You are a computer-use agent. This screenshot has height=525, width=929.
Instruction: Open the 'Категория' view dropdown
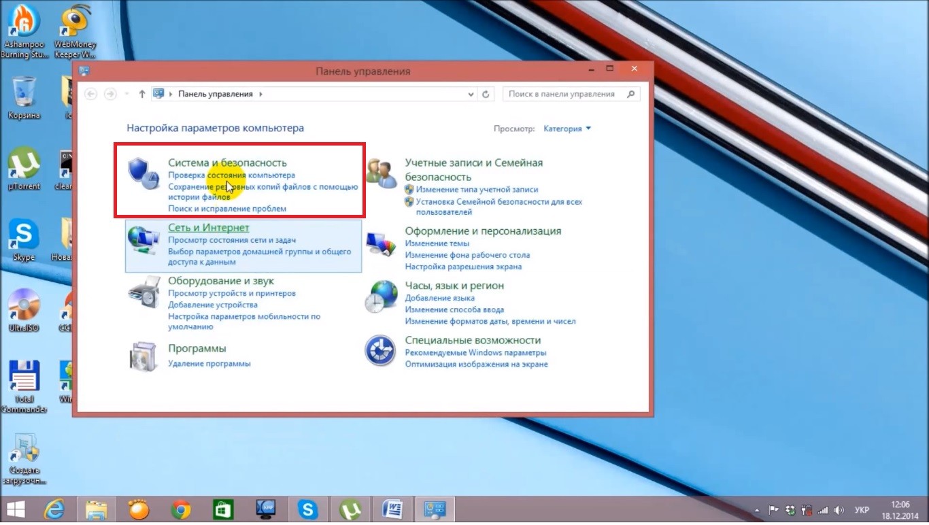coord(567,129)
